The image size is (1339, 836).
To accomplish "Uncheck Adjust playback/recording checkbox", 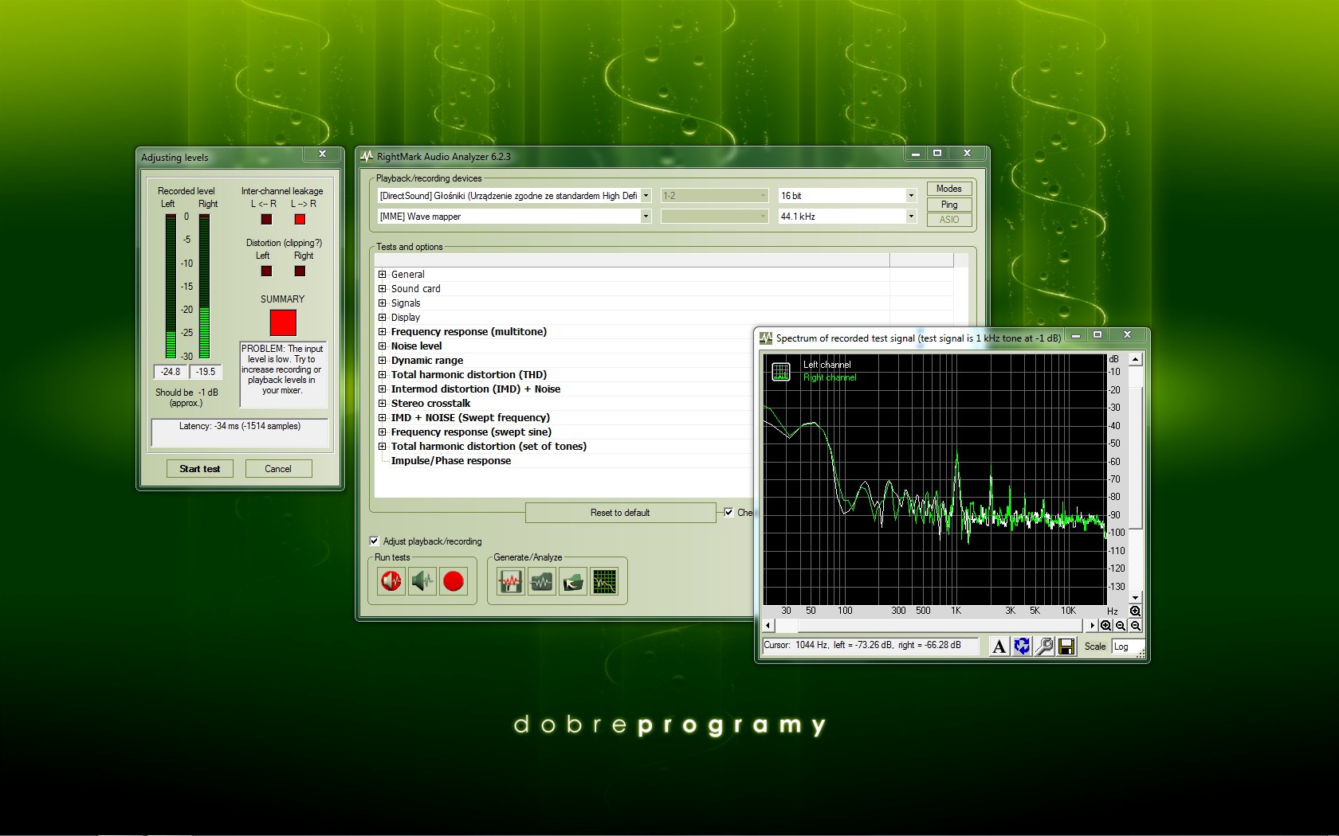I will pos(375,541).
